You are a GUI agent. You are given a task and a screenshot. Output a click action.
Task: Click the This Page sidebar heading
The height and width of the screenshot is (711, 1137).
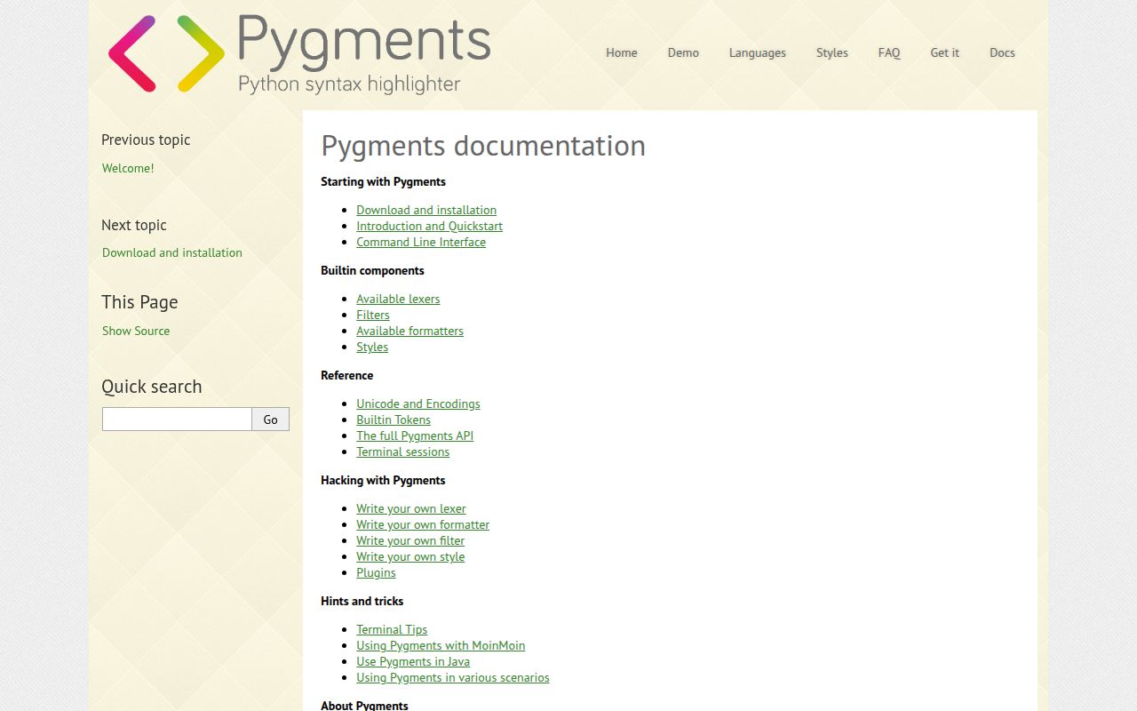click(139, 302)
